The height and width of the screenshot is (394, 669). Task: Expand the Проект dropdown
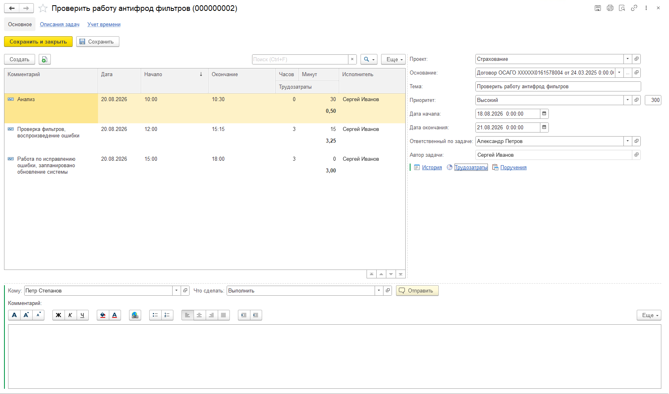[627, 59]
